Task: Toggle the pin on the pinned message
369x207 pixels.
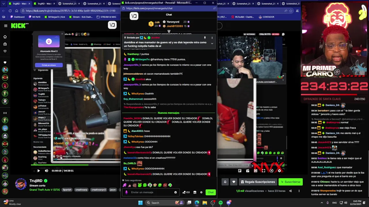Action: (x=205, y=38)
